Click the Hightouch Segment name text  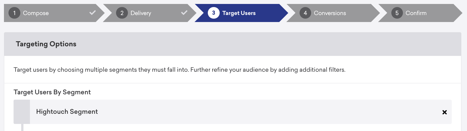67,112
